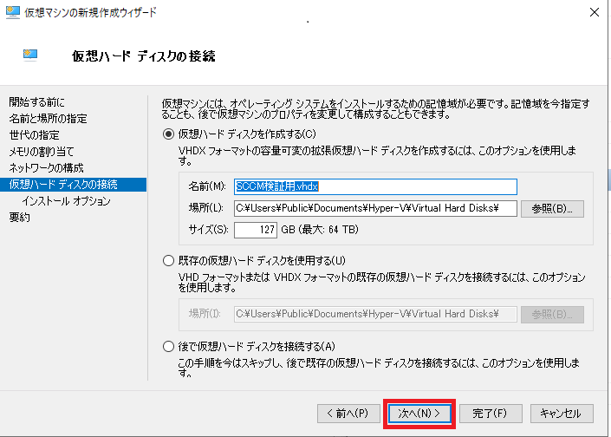Click the 名前(M): label
611x437 pixels.
point(207,186)
